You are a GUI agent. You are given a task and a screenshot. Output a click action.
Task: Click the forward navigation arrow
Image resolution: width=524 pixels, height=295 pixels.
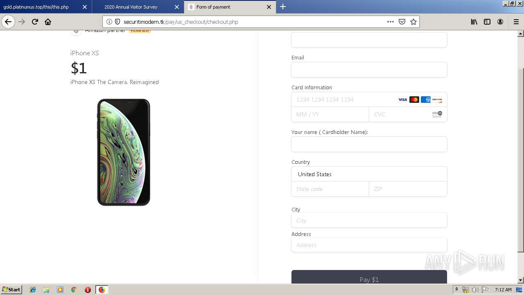tap(22, 22)
